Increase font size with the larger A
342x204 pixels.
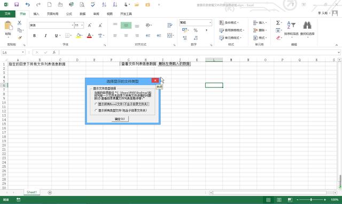[x=89, y=26]
